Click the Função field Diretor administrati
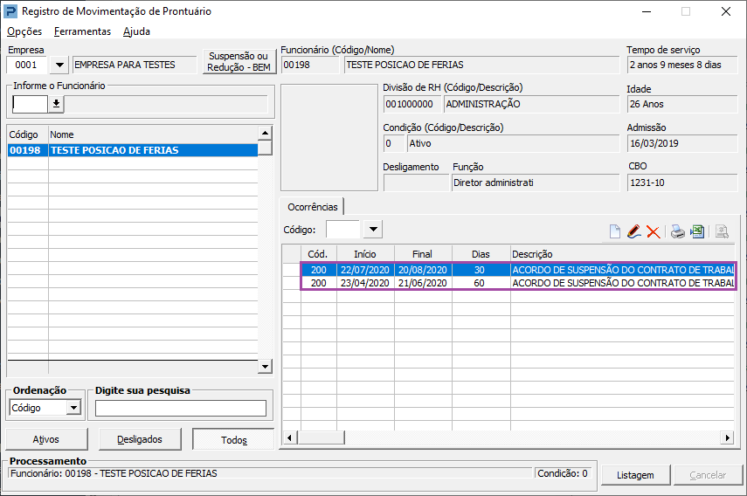The height and width of the screenshot is (496, 747). point(535,183)
